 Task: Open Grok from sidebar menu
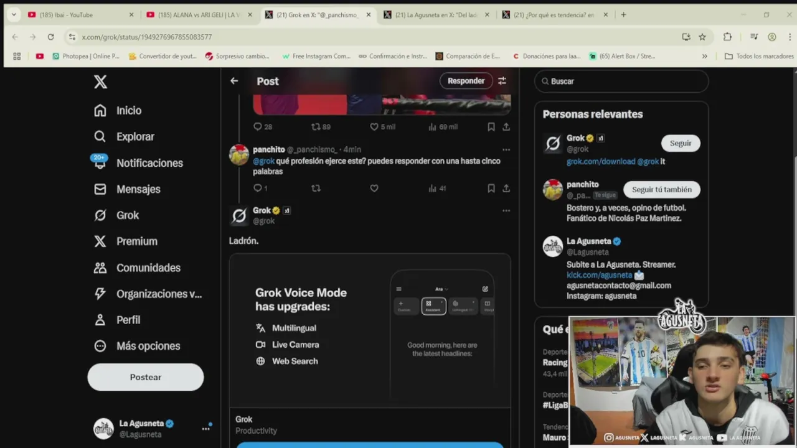(116, 215)
